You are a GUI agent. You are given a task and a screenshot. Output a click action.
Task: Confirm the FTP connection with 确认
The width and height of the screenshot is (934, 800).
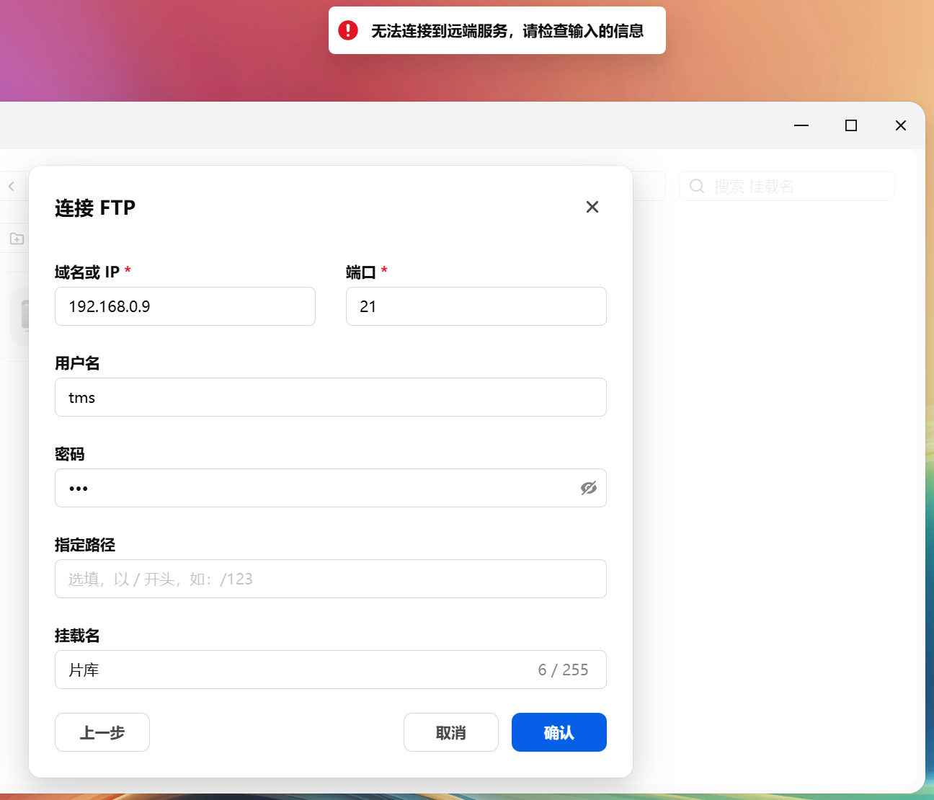[x=559, y=732]
